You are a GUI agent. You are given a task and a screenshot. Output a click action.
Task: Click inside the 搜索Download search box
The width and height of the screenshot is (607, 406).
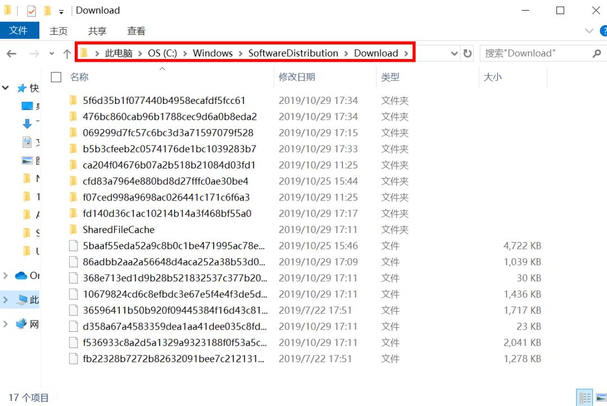pos(531,53)
